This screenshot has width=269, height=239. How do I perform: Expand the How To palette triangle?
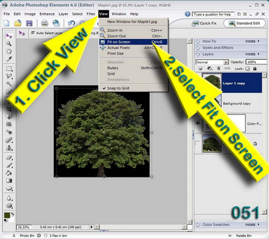pyautogui.click(x=198, y=41)
